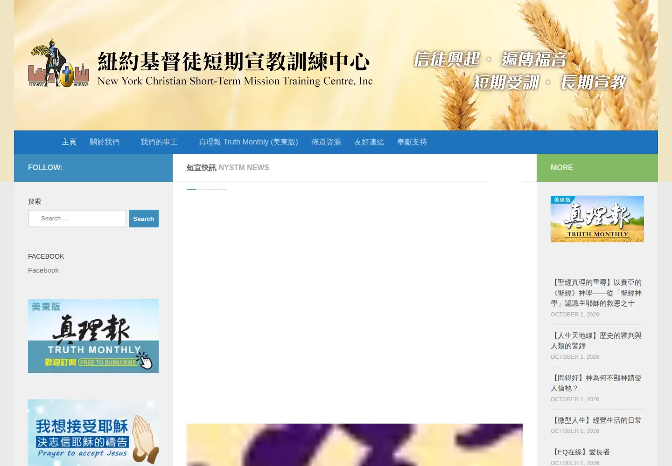Click the Truth Monthly thumbnail under MORE
Viewport: 672px width, 466px height.
click(597, 219)
